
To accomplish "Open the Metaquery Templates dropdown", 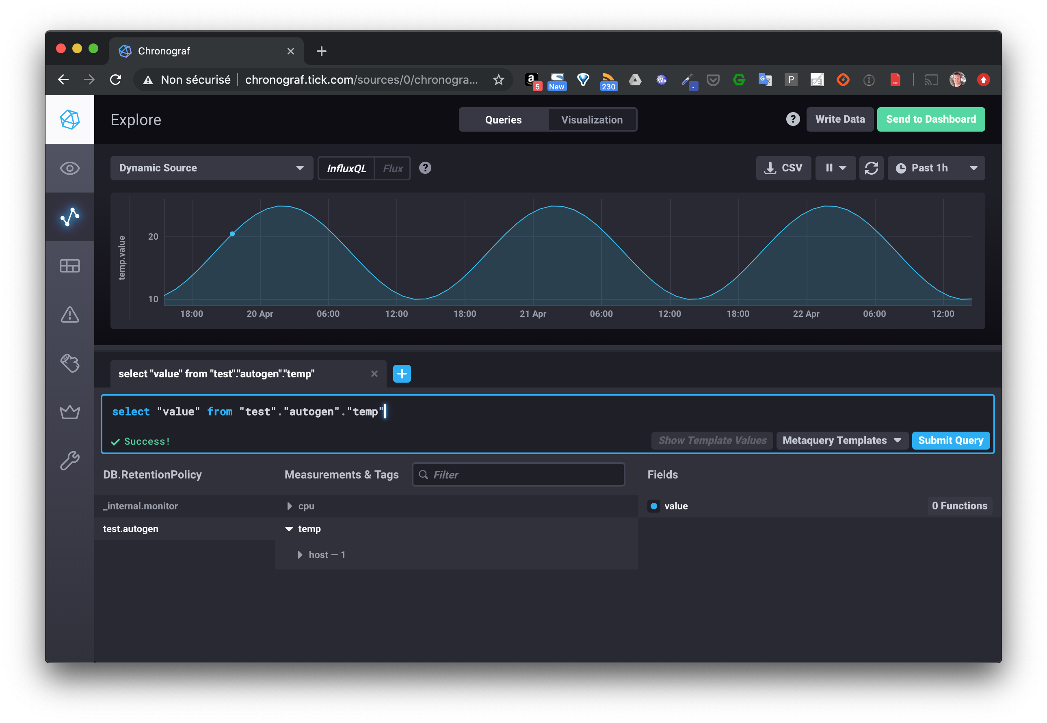I will (842, 440).
